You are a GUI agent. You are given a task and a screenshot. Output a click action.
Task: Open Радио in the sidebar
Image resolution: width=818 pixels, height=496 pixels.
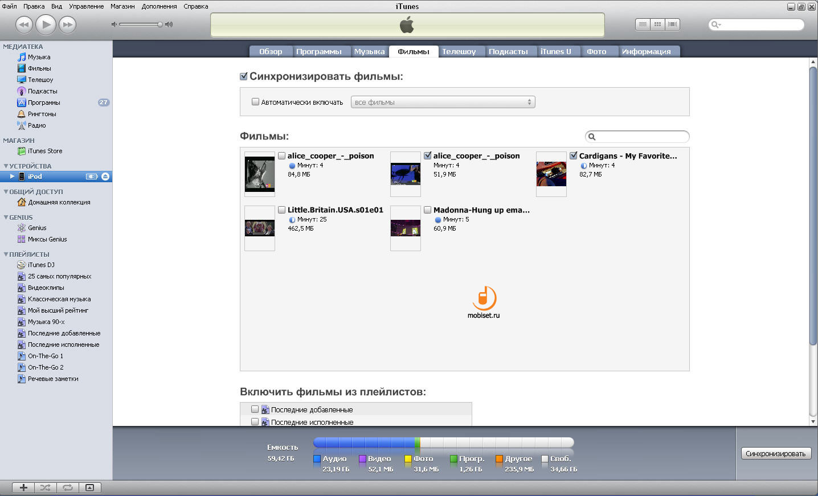(36, 125)
